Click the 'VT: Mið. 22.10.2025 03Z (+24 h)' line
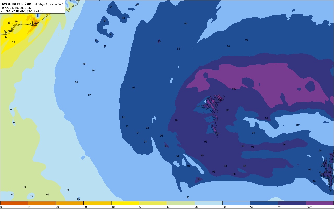 click(21, 11)
